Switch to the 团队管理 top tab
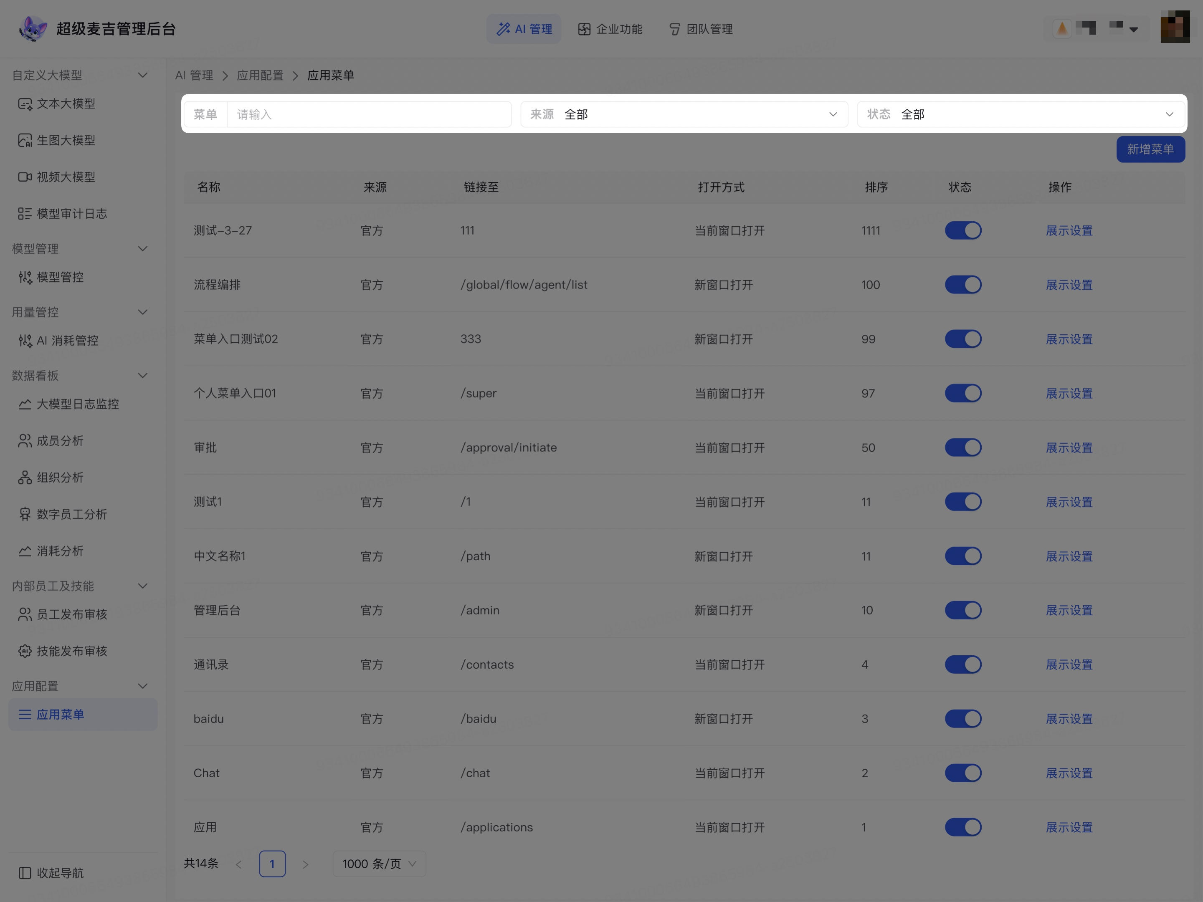Screen dimensions: 1203x902 pos(701,29)
